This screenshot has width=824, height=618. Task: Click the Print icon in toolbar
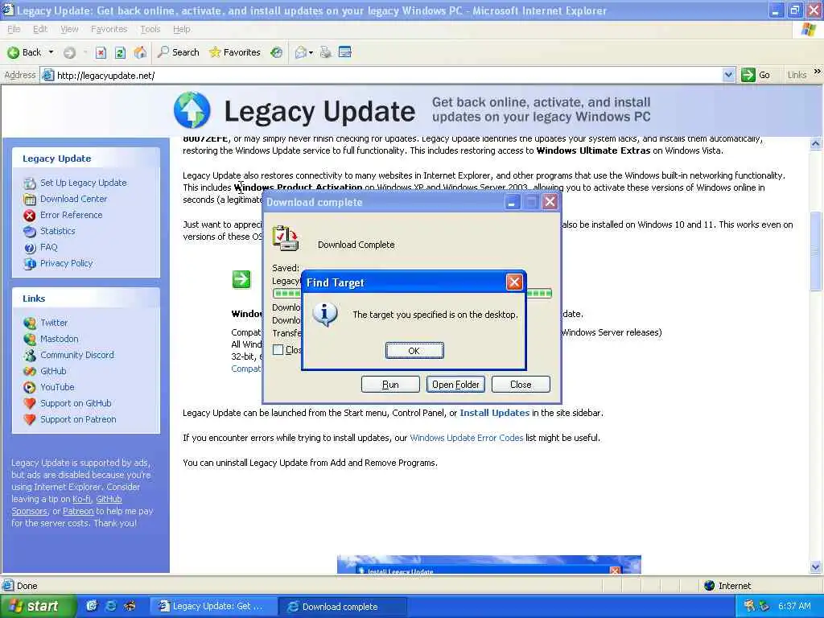pyautogui.click(x=326, y=52)
